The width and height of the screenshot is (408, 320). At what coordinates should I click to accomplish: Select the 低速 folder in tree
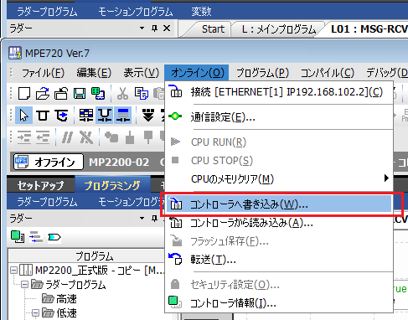pos(66,313)
